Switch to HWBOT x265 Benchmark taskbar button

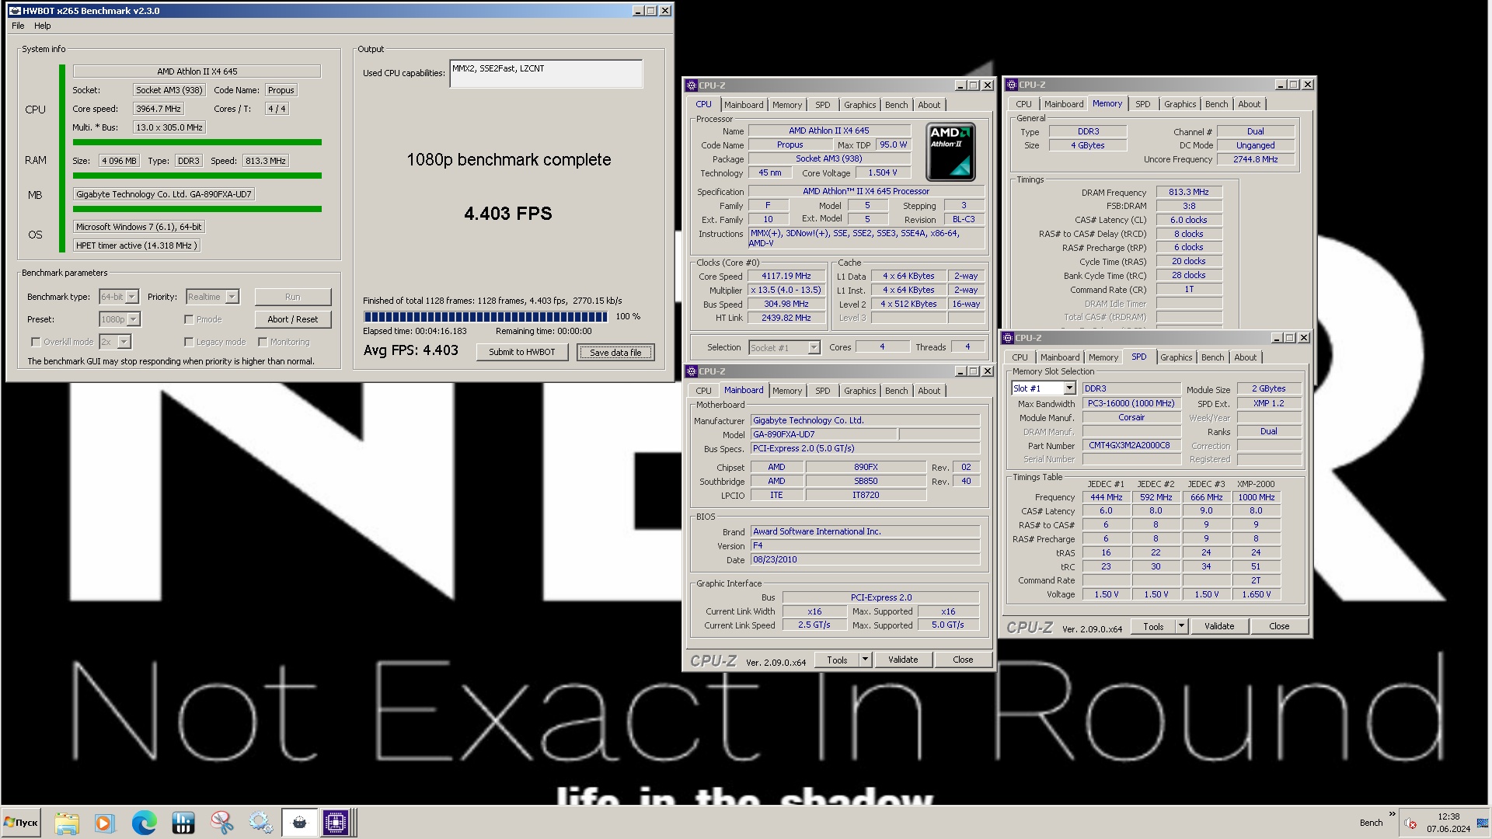(299, 823)
